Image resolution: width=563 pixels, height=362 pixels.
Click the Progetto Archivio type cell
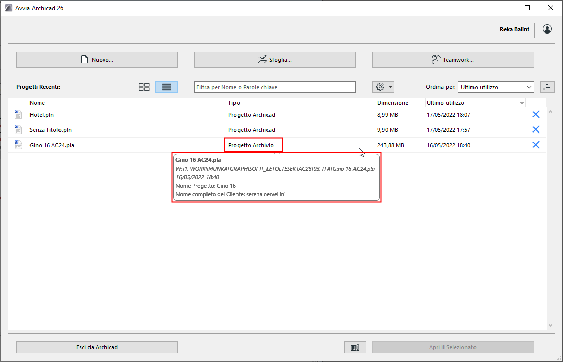coord(251,145)
